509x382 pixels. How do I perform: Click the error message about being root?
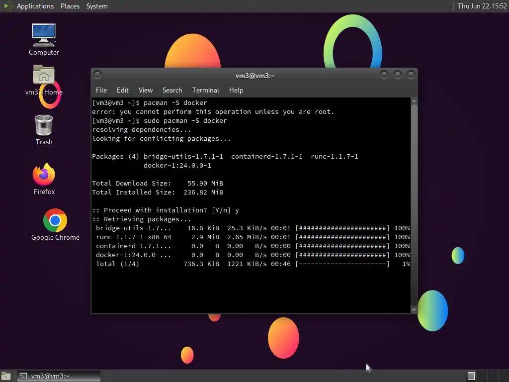pos(213,112)
